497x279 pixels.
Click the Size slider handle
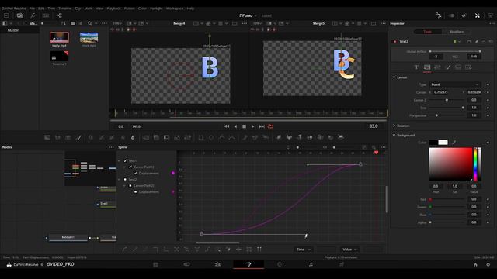pyautogui.click(x=463, y=108)
